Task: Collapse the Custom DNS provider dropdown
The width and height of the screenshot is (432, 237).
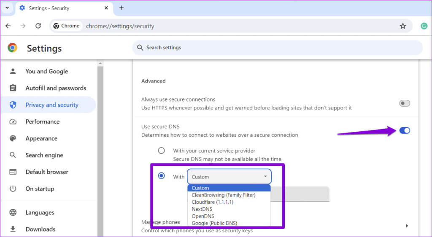Action: pyautogui.click(x=229, y=177)
